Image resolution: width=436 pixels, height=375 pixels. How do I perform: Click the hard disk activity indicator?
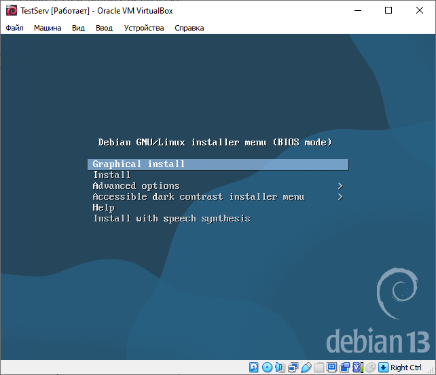tap(253, 368)
